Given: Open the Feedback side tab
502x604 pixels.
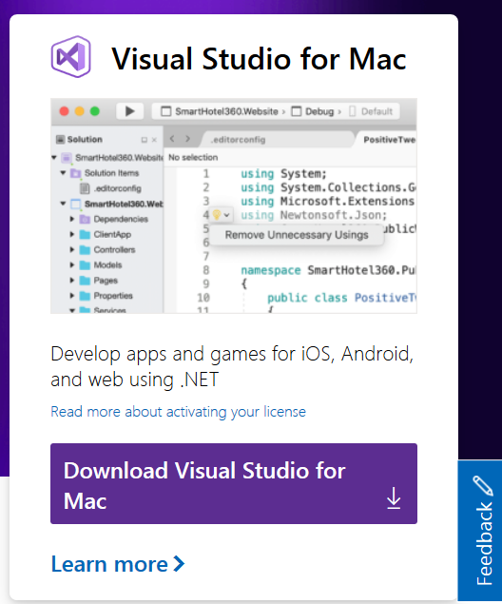Looking at the screenshot, I should [480, 532].
